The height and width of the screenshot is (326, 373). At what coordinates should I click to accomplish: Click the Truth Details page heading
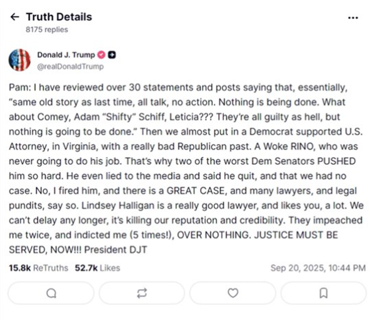pyautogui.click(x=59, y=17)
